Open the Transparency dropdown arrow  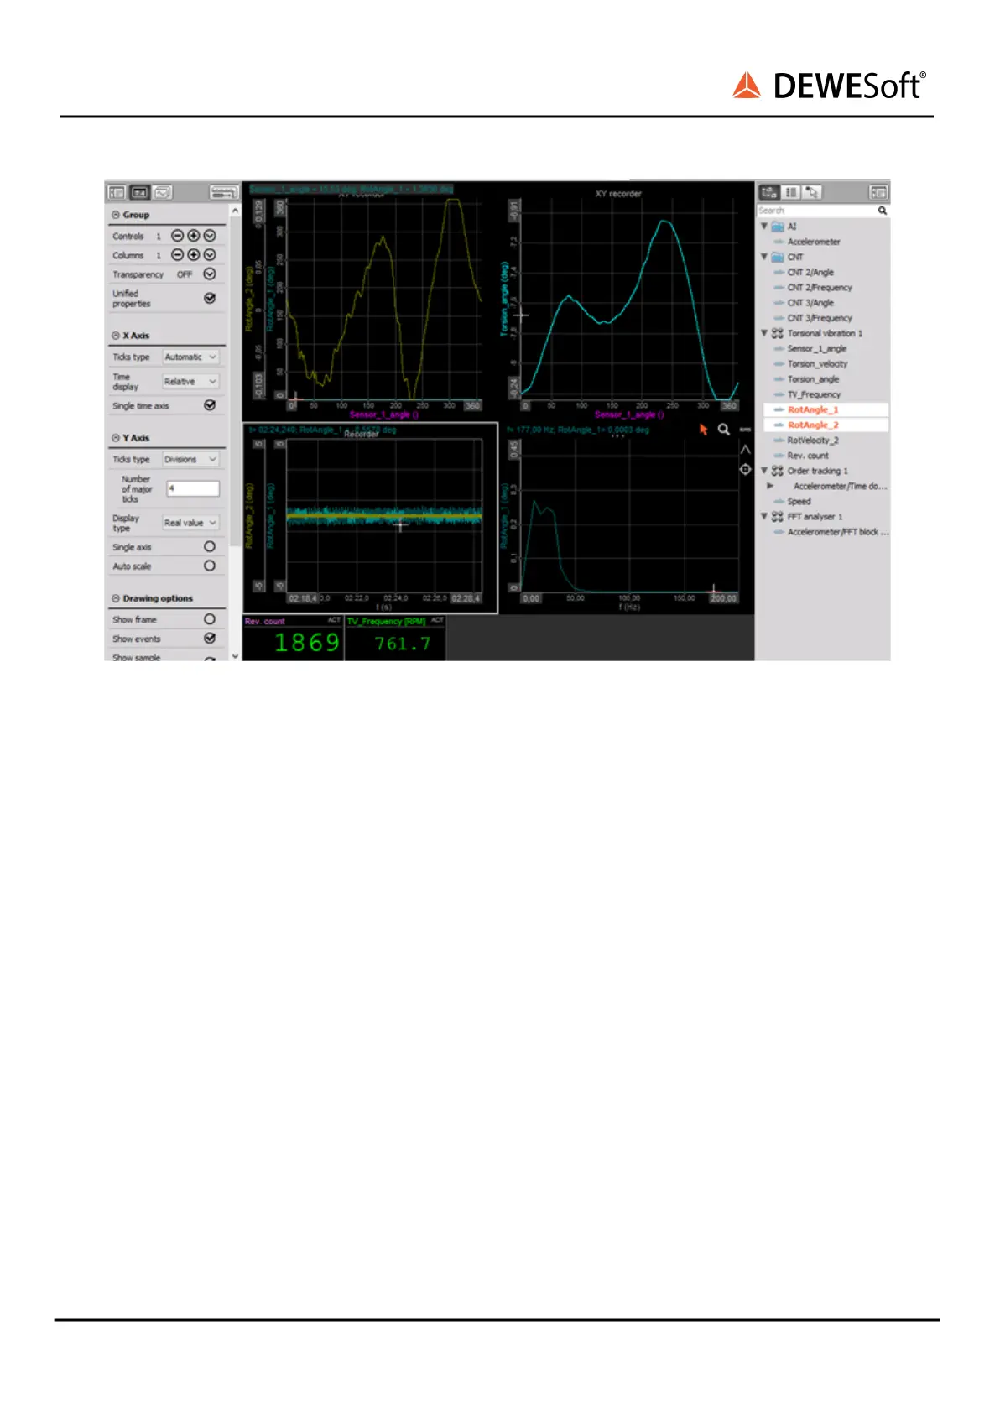210,274
